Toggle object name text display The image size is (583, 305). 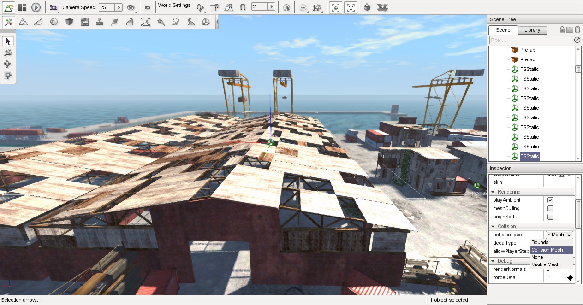351,7
